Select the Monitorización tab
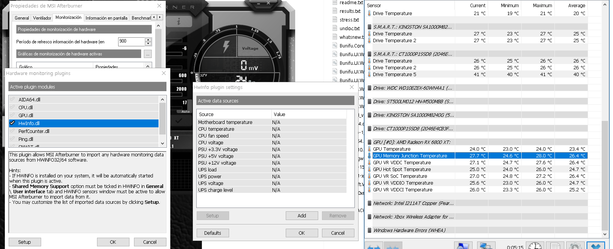This screenshot has height=249, width=613. (x=68, y=17)
